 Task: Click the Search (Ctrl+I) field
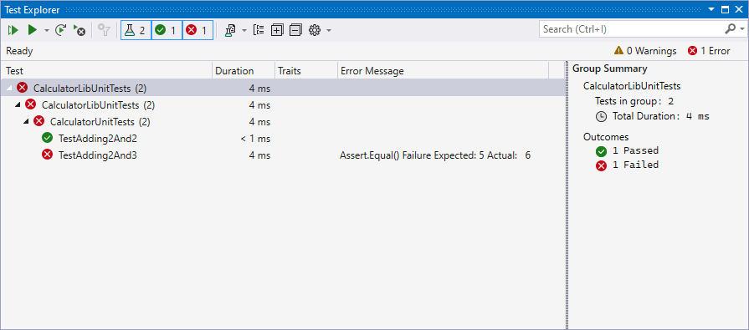pyautogui.click(x=632, y=29)
